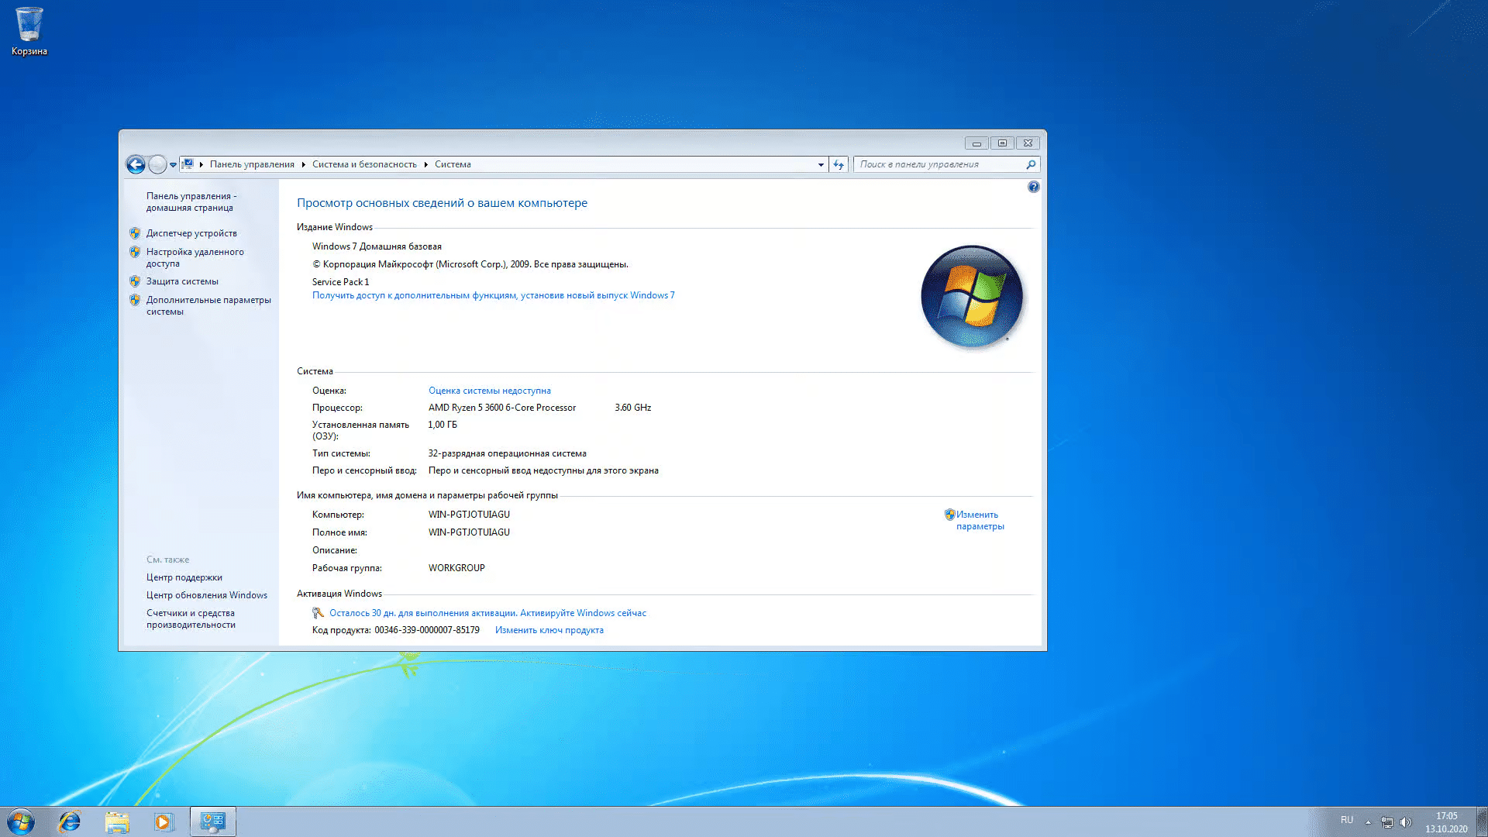The width and height of the screenshot is (1488, 837).
Task: Click the refresh button beside address bar
Action: (x=839, y=164)
